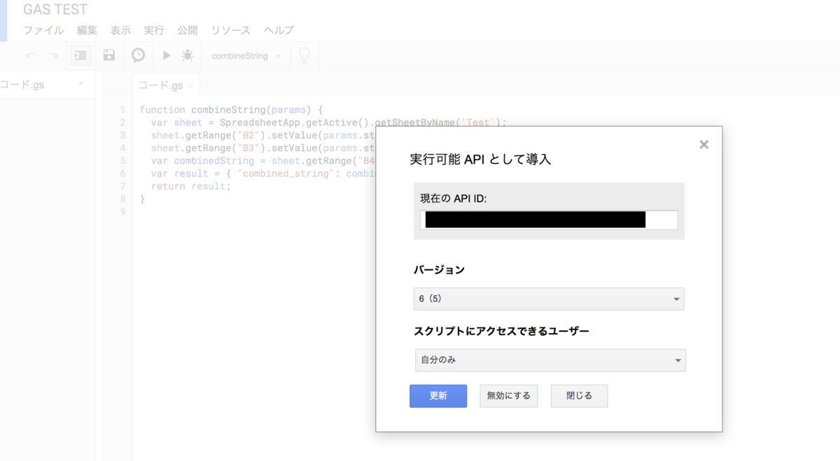Click the スクリプトにアクセスできるユーザー label
840x461 pixels.
coord(501,331)
